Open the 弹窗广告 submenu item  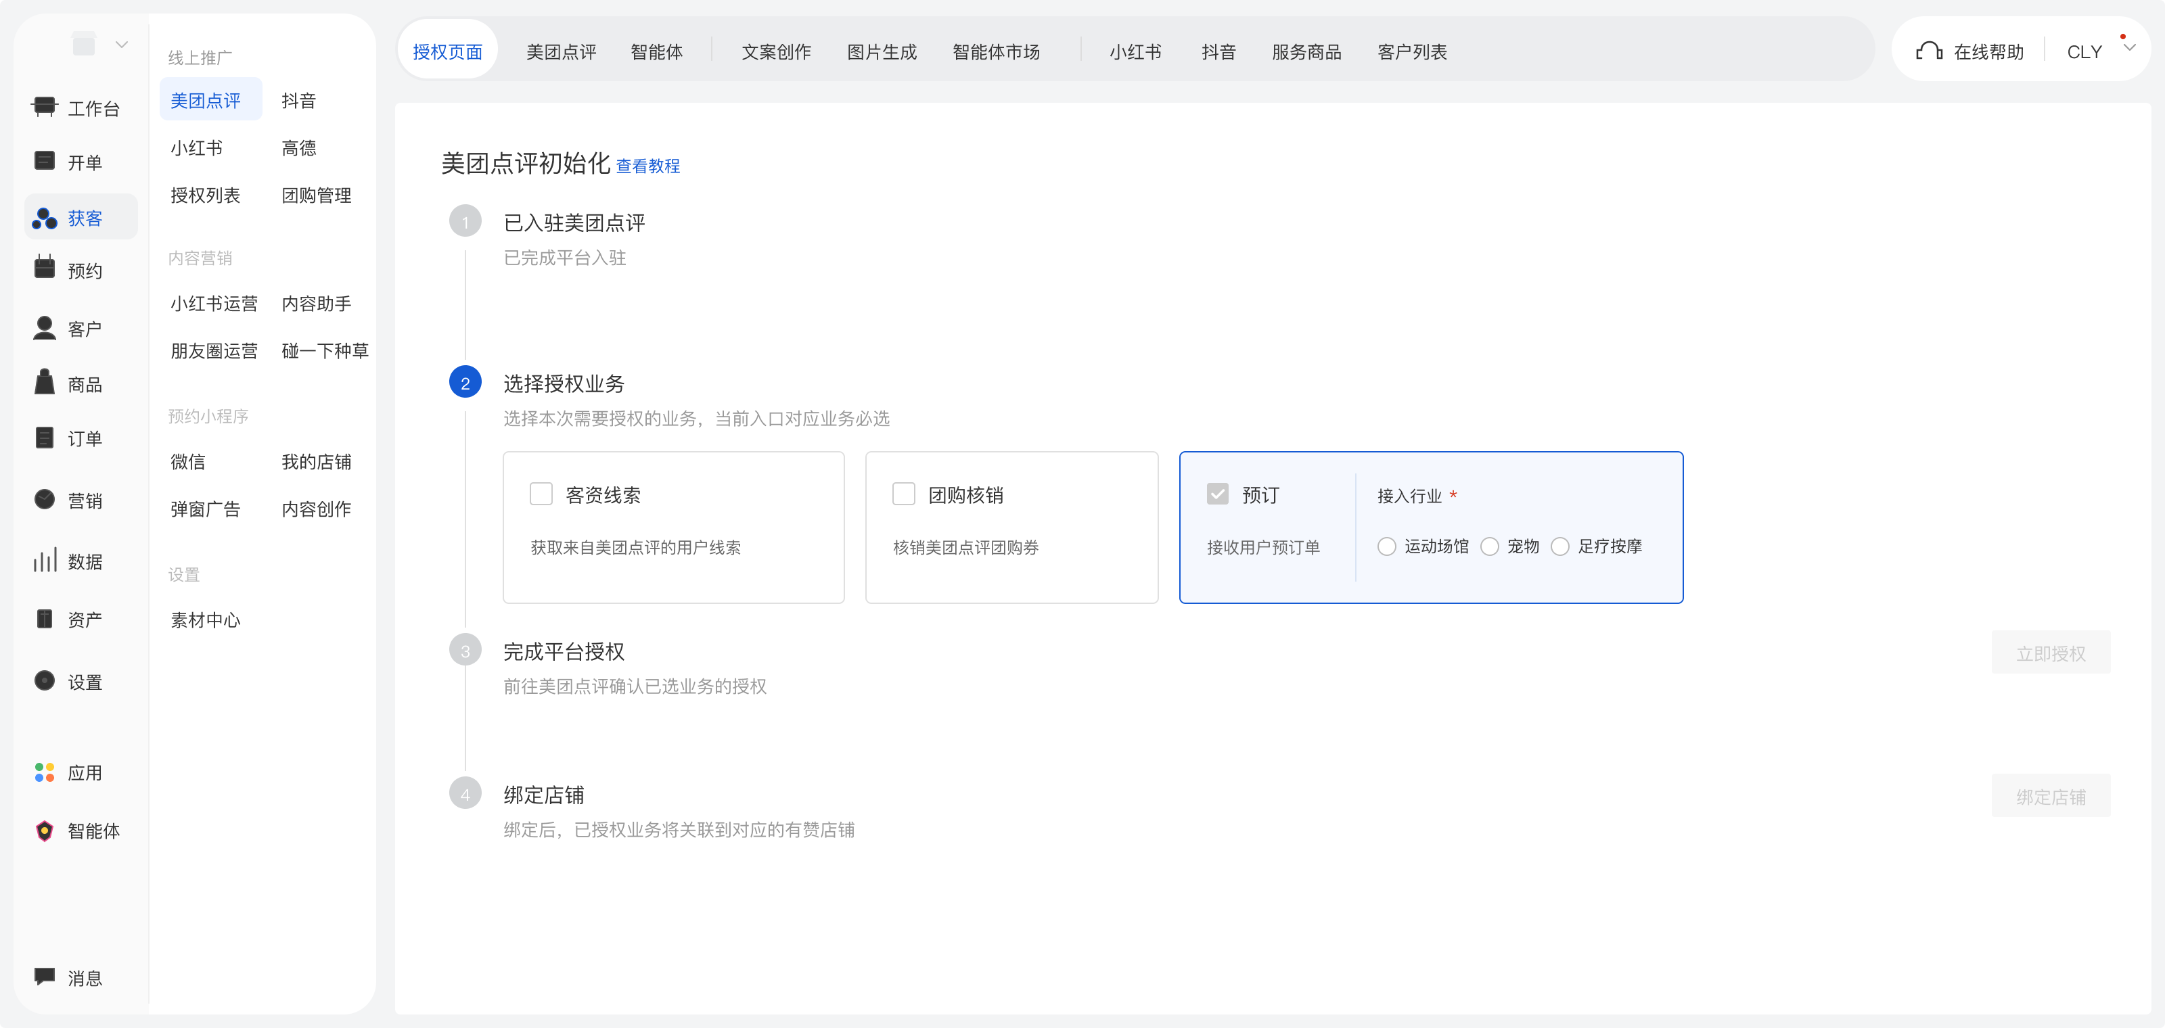click(x=205, y=509)
